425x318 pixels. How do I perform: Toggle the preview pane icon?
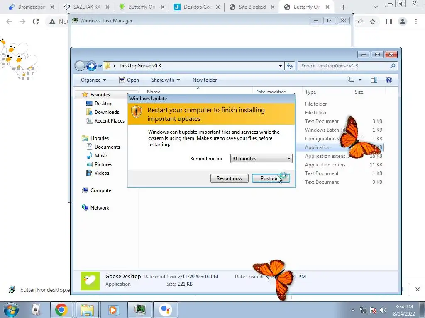[374, 80]
